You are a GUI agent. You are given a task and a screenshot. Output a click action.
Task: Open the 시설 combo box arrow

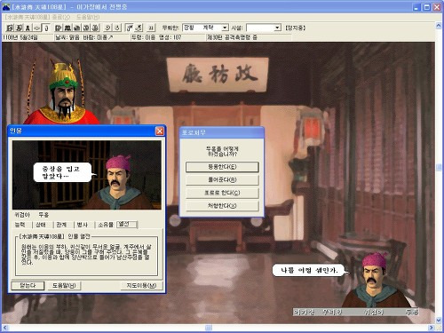click(277, 28)
